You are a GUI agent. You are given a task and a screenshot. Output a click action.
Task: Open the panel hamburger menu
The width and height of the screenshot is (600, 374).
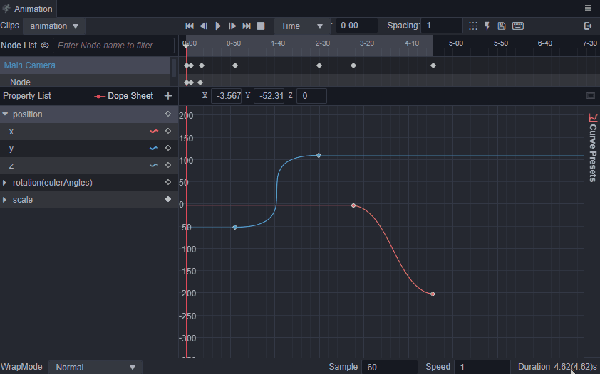[588, 9]
